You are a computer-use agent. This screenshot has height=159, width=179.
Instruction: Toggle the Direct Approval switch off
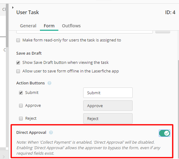164,133
